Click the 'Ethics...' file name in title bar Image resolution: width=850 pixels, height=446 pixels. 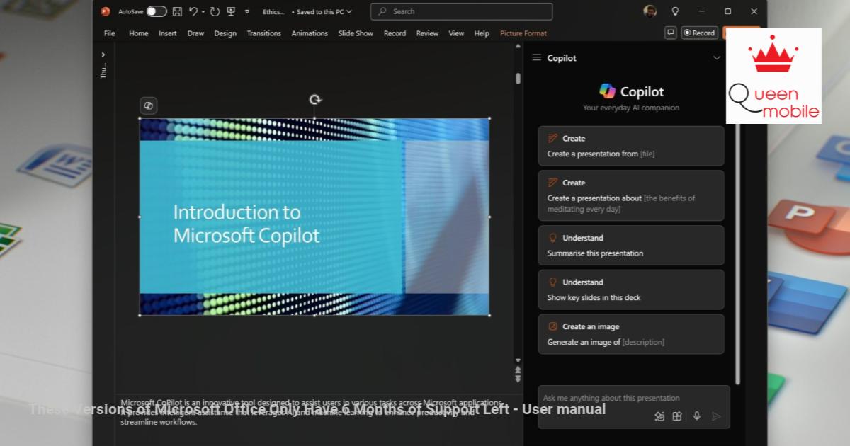point(274,11)
